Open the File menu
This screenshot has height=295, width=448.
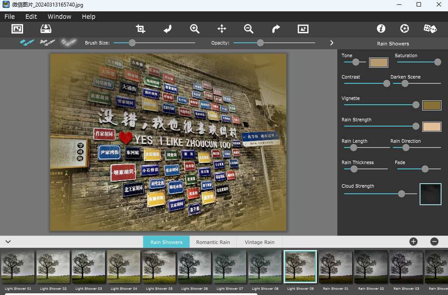coord(10,17)
